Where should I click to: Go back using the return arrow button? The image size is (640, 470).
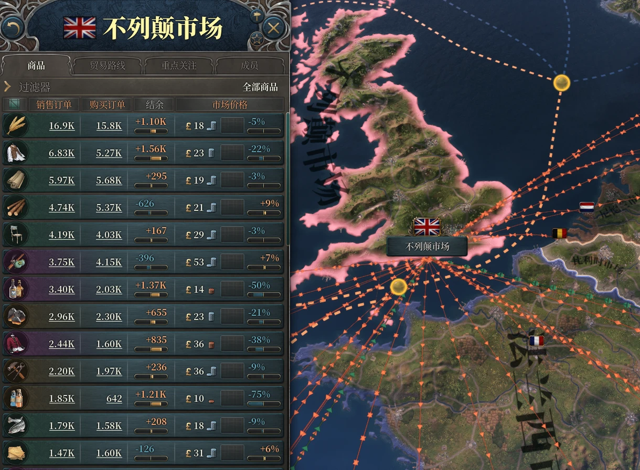point(13,28)
